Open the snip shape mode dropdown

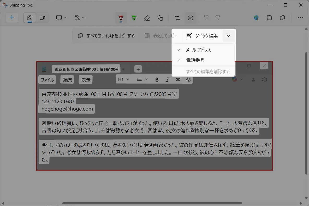pos(61,18)
